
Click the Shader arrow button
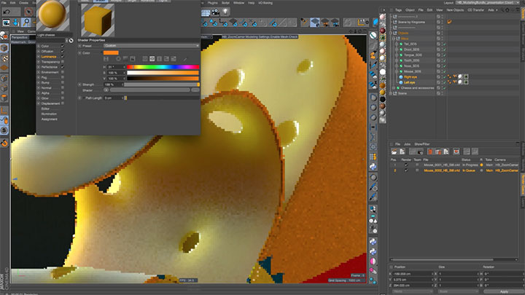tap(106, 90)
